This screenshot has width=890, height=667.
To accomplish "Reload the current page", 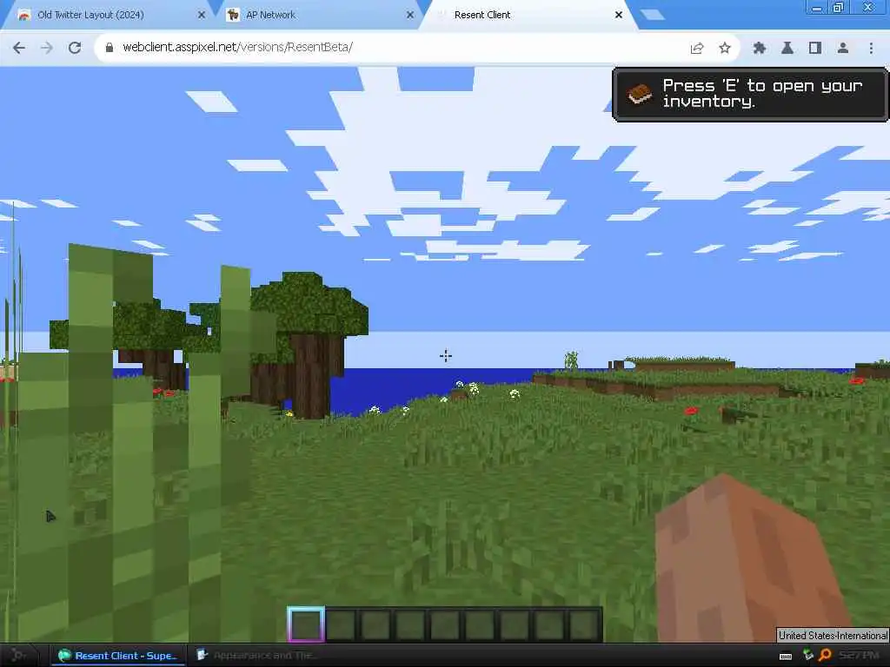I will (75, 48).
